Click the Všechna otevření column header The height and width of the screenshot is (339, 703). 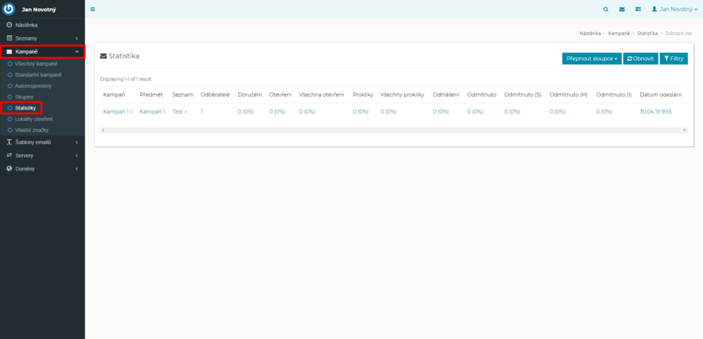coord(321,95)
